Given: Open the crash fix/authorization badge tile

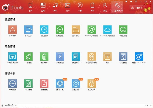Looking at the screenshot, I should [x=92, y=56].
